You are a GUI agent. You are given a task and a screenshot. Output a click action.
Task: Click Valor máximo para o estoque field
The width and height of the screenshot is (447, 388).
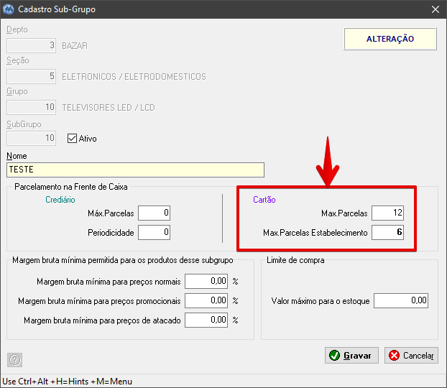pyautogui.click(x=401, y=301)
